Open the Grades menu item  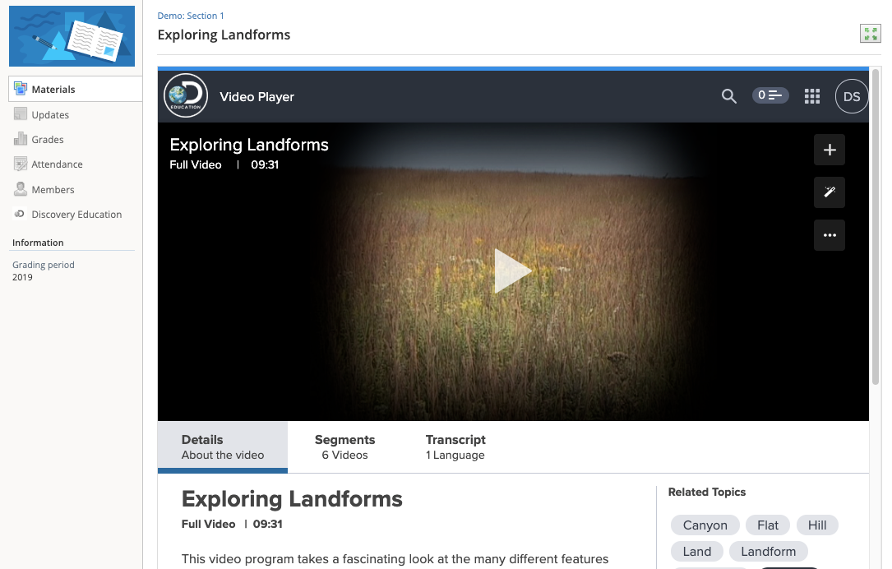[x=48, y=140]
